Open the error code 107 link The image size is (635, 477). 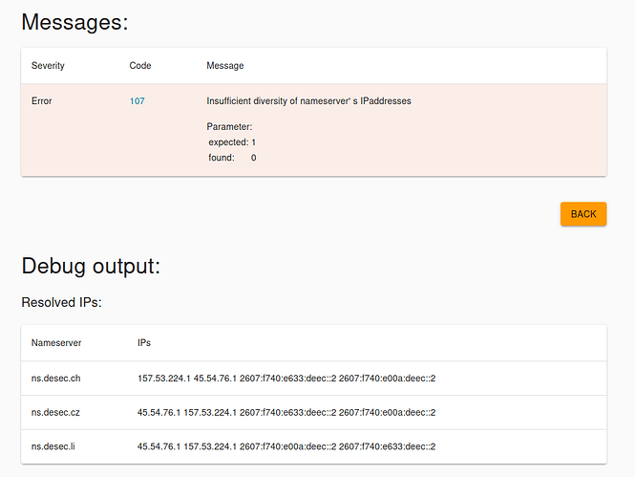point(138,100)
